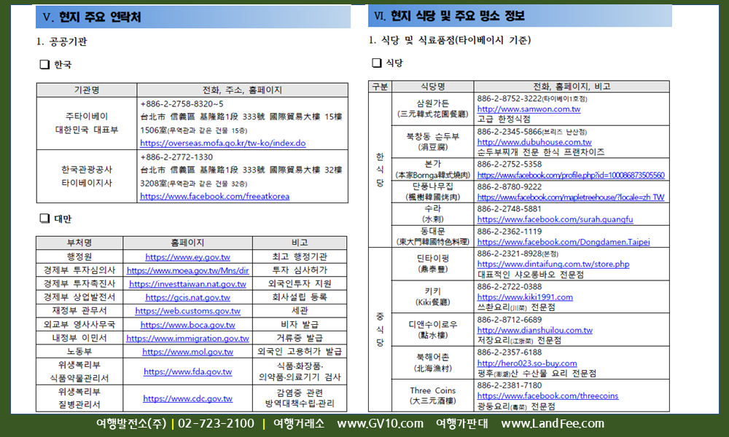729x437 pixels.
Task: Open the gcis.nat.gov.tw link
Action: (x=187, y=297)
